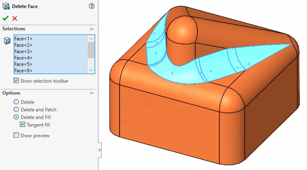Viewport: 307px width, 170px height.
Task: Collapse the Options section chevron
Action: [91, 93]
